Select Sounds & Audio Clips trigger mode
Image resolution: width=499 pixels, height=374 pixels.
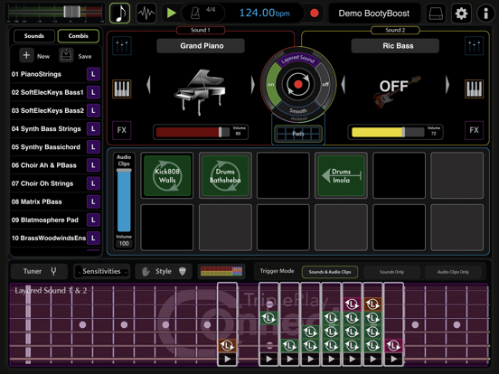(330, 272)
